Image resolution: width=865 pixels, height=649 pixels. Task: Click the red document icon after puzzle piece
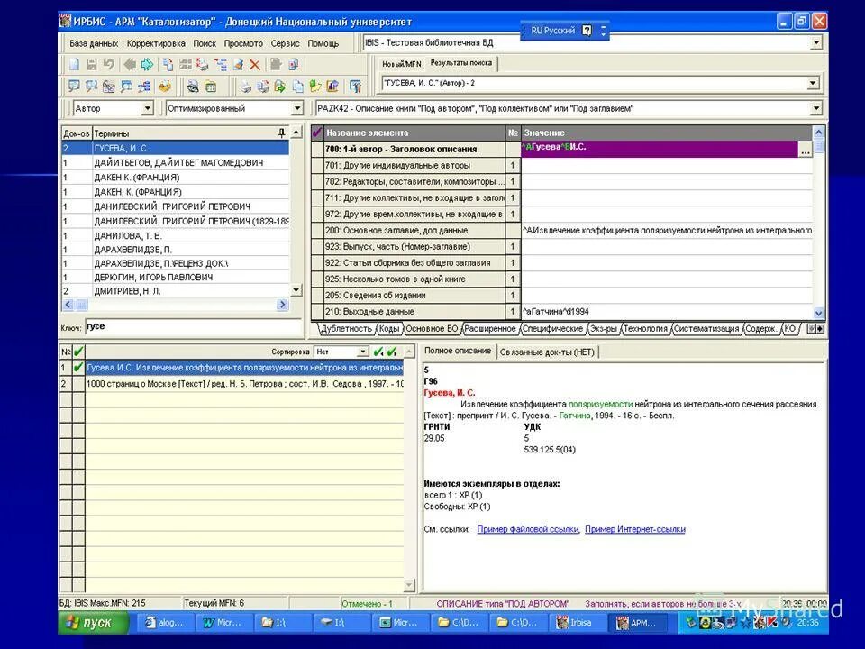[x=293, y=65]
